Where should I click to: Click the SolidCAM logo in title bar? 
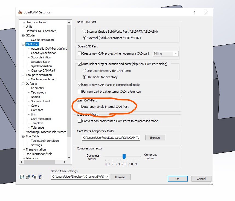coord(20,12)
